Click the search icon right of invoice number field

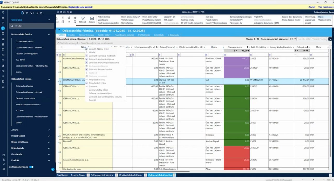(330, 39)
